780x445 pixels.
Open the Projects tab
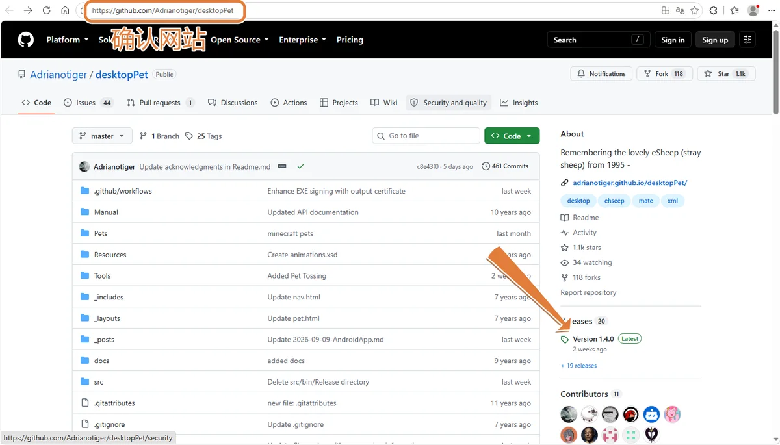point(339,103)
